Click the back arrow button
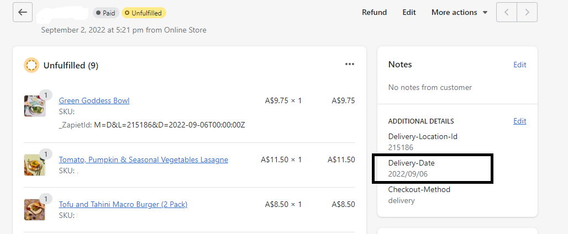 pyautogui.click(x=22, y=12)
